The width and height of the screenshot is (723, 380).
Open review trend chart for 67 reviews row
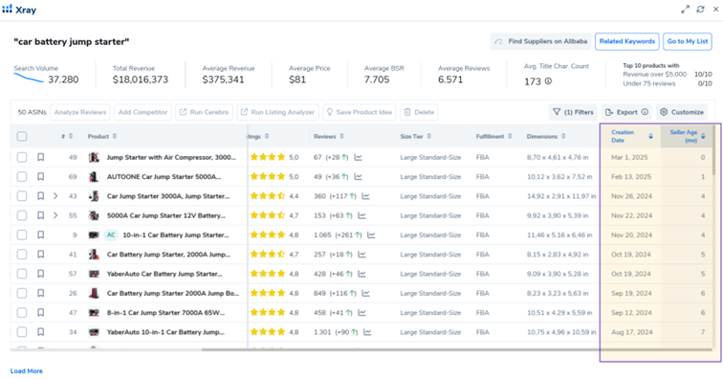click(x=359, y=157)
